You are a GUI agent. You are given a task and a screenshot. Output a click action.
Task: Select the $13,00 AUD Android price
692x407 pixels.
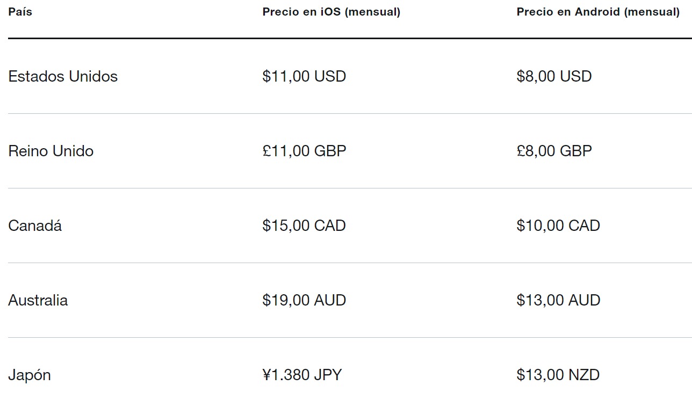pyautogui.click(x=558, y=300)
